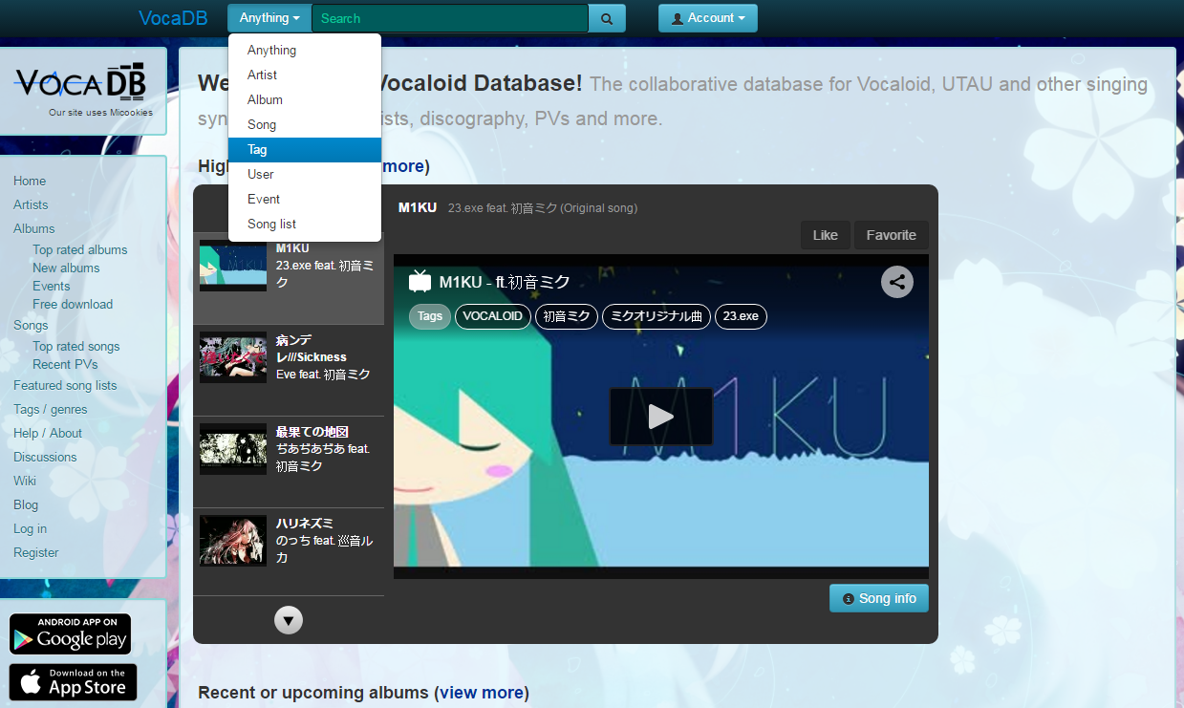The height and width of the screenshot is (708, 1184).
Task: Select the Sickness song thumbnail
Action: point(233,357)
